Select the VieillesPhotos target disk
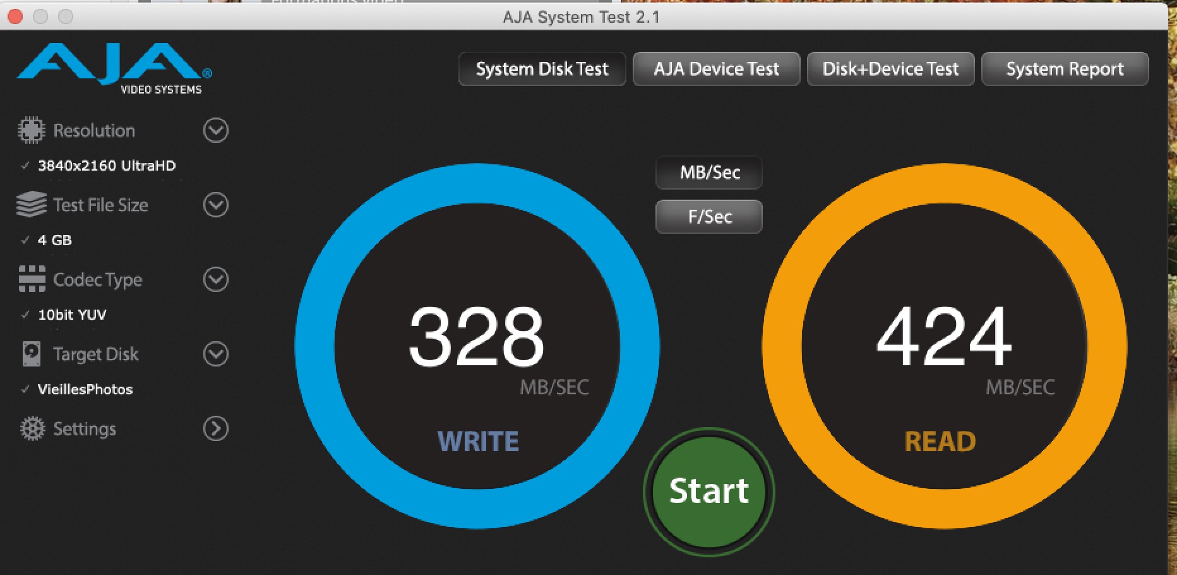Viewport: 1177px width, 575px height. click(85, 389)
